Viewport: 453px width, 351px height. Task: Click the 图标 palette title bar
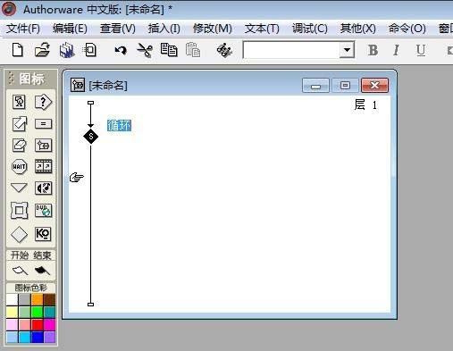click(x=31, y=79)
